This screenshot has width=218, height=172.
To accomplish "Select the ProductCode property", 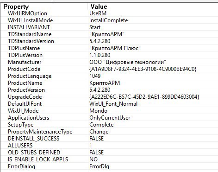I will (24, 69).
